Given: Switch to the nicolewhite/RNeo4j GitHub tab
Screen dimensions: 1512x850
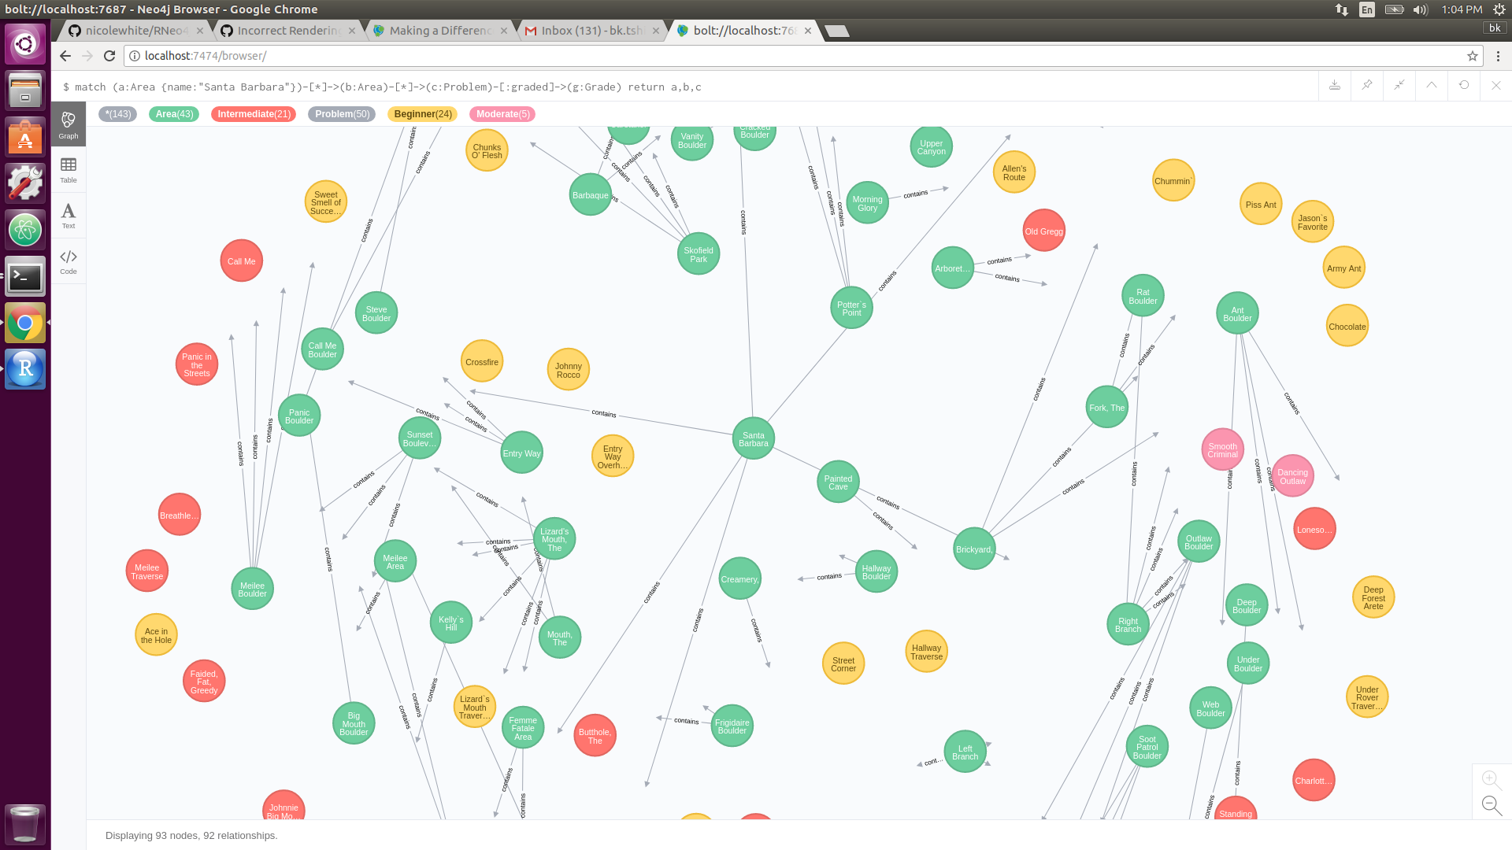Looking at the screenshot, I should tap(134, 31).
